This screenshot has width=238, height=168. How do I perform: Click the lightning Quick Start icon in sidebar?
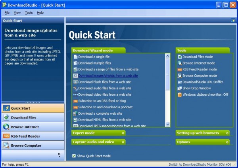6,108
